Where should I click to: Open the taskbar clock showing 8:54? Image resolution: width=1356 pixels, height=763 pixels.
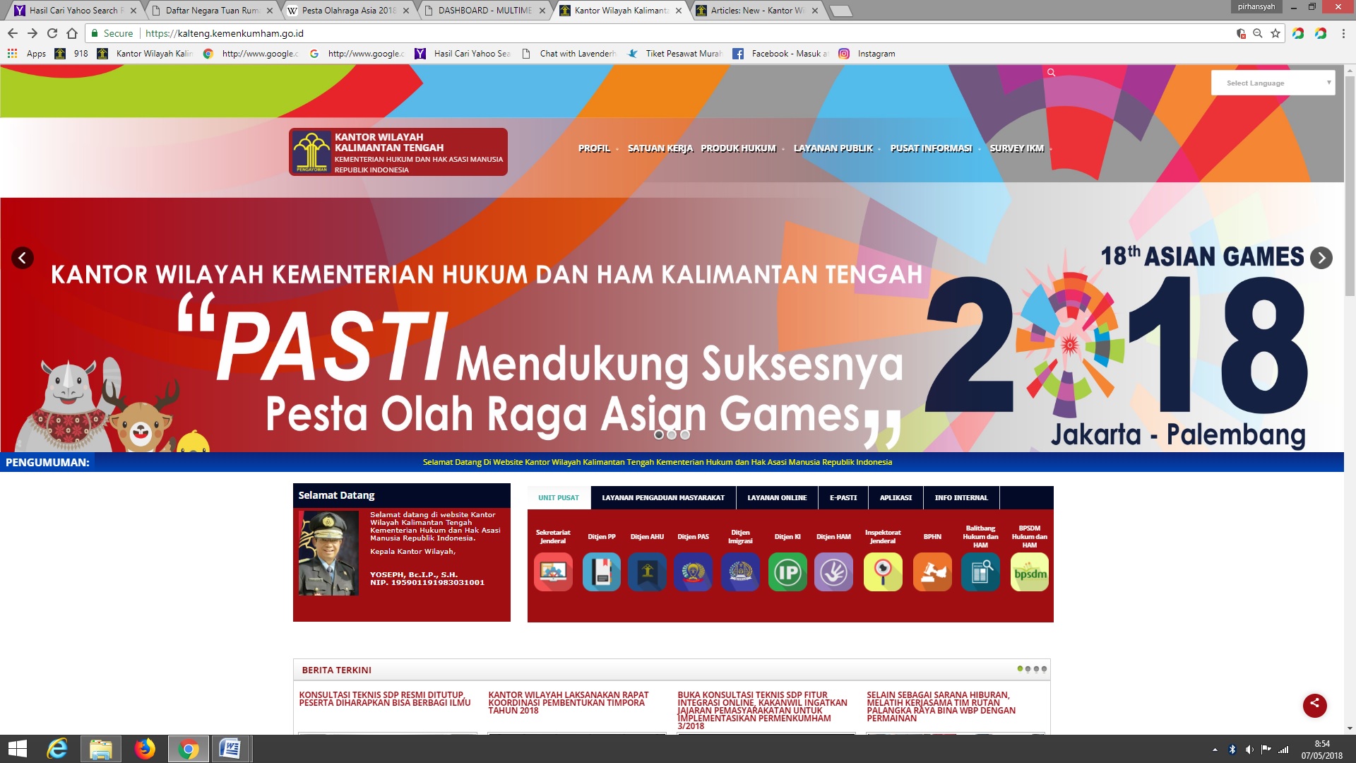1322,750
